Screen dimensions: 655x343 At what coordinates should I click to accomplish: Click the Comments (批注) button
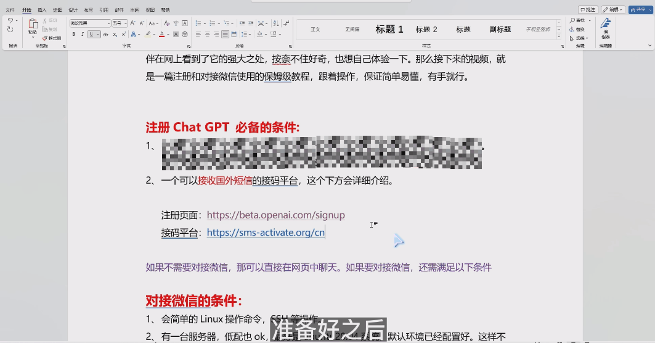[x=588, y=9]
